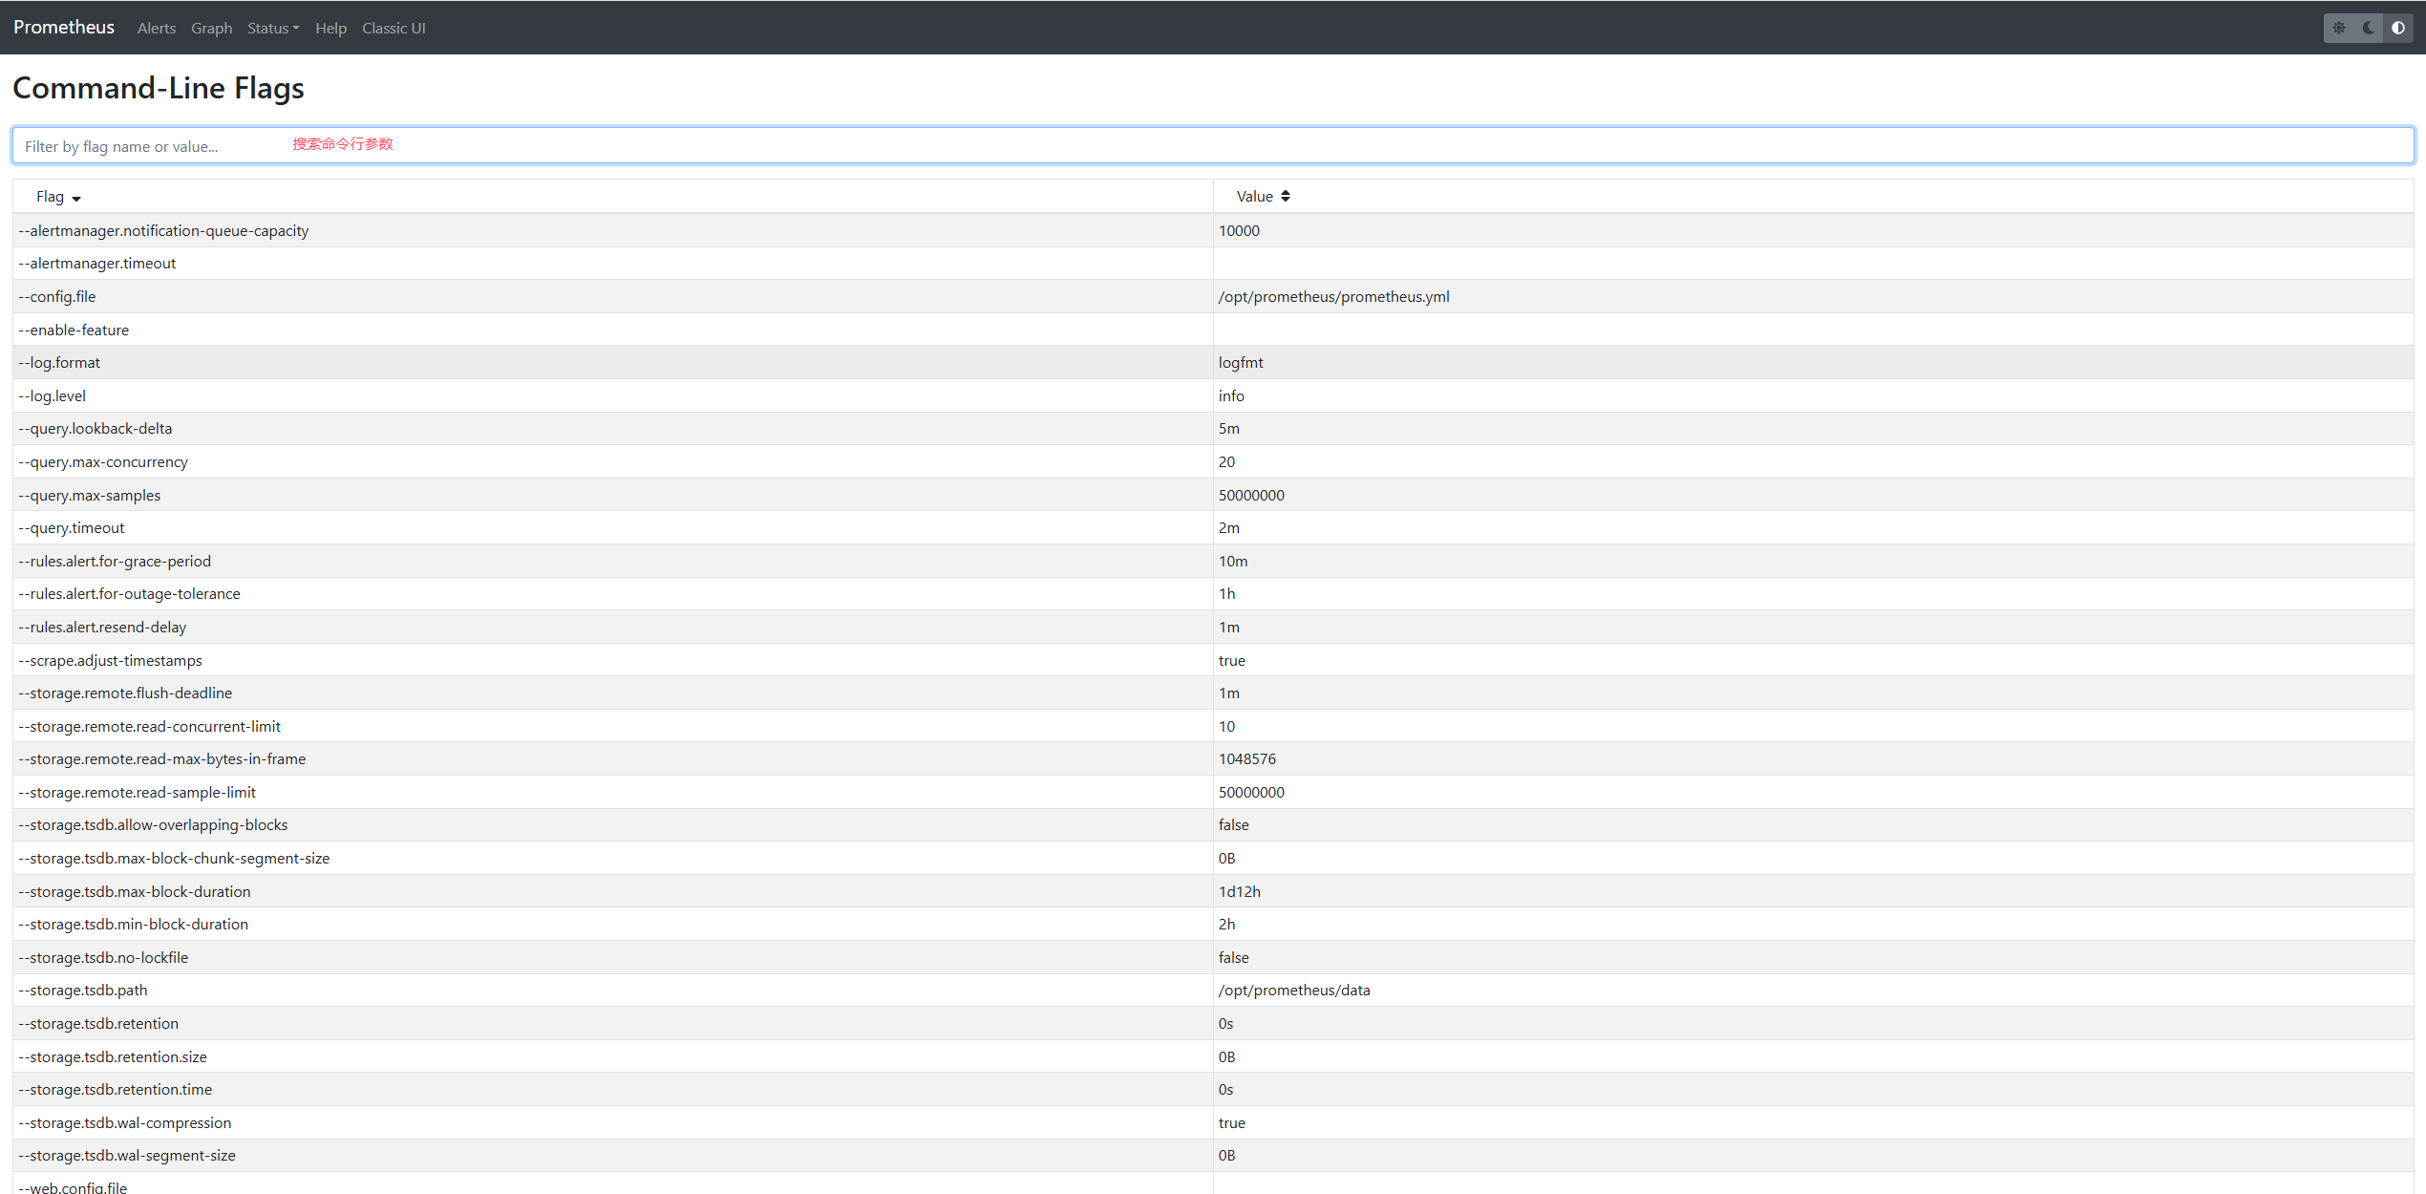Click the --web.config.file row

coord(73,1187)
